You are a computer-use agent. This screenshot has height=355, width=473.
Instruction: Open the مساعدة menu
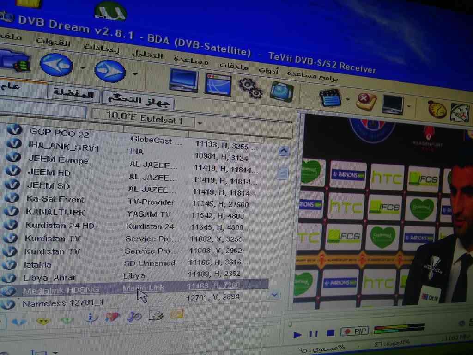point(191,61)
